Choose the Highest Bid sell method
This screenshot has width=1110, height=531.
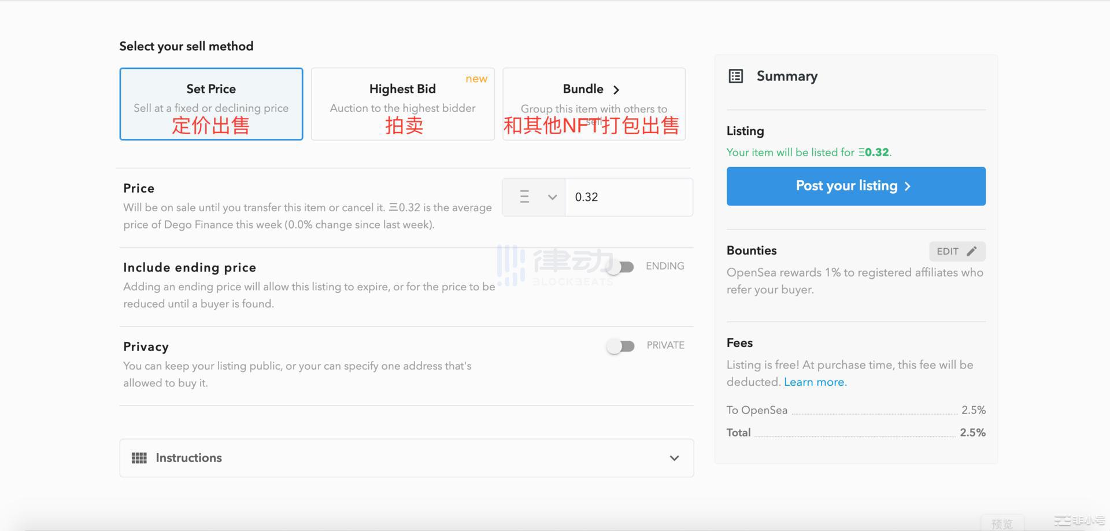point(402,104)
